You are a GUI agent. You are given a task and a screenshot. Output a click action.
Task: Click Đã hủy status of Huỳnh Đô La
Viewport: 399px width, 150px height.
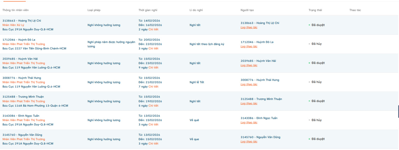[317, 44]
